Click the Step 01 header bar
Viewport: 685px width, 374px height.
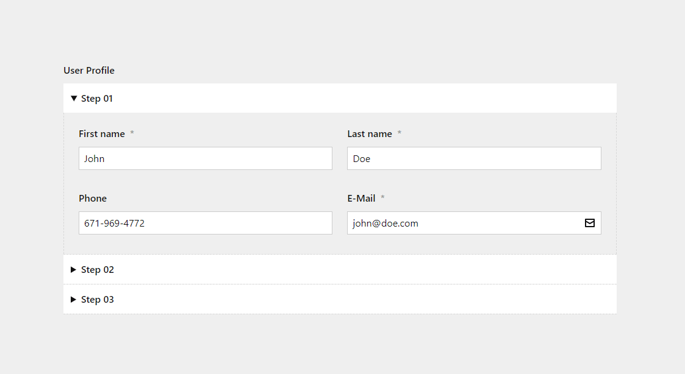click(x=340, y=98)
